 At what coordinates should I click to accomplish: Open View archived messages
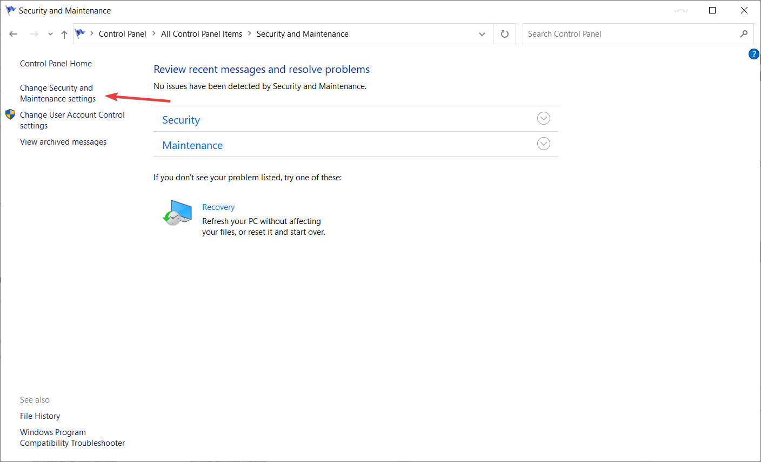tap(63, 142)
